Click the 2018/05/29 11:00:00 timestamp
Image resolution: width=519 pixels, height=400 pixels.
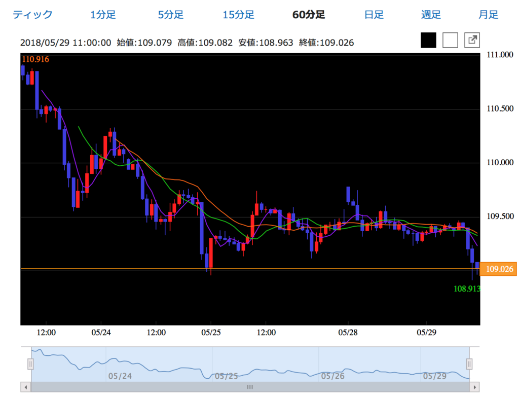tap(65, 43)
